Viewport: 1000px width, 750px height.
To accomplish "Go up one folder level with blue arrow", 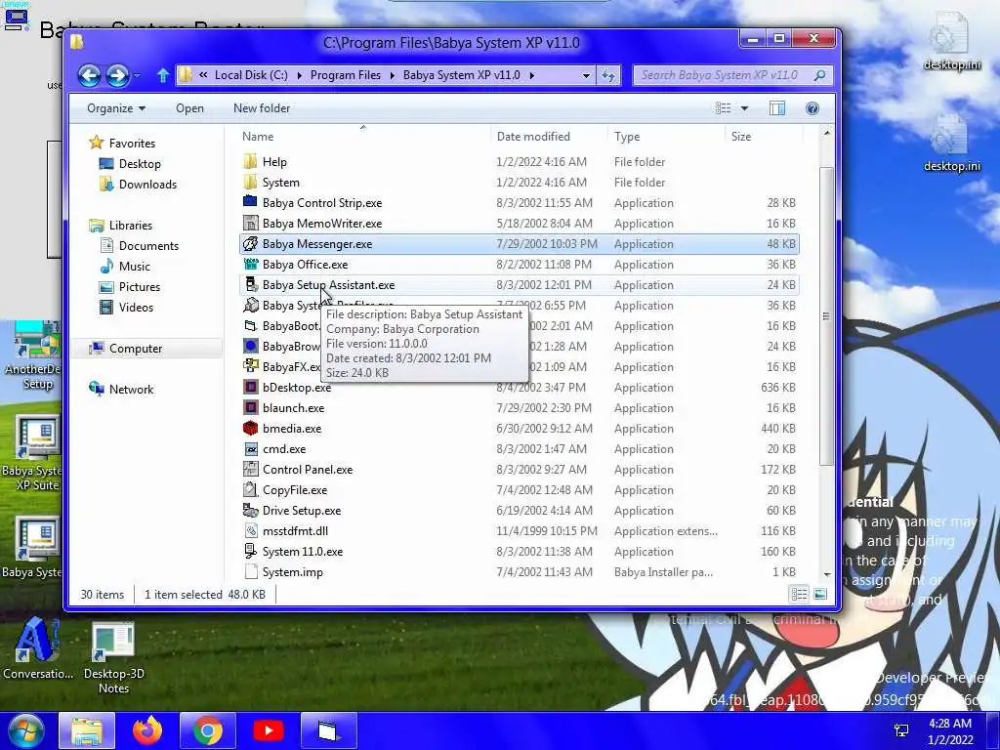I will pyautogui.click(x=163, y=76).
